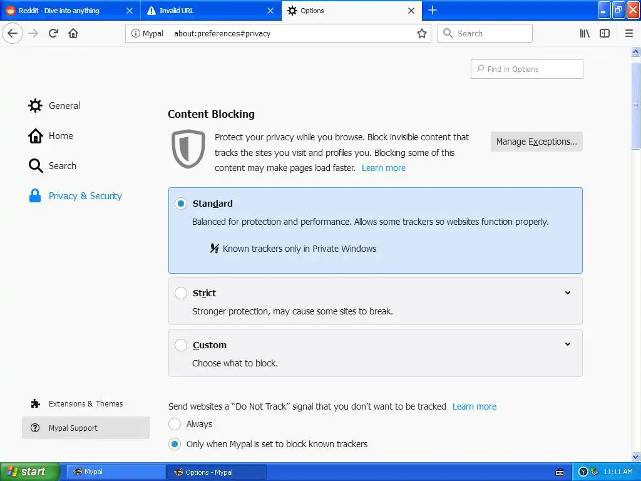Click the vertical scrollbar thumb
Image resolution: width=641 pixels, height=481 pixels.
[635, 106]
